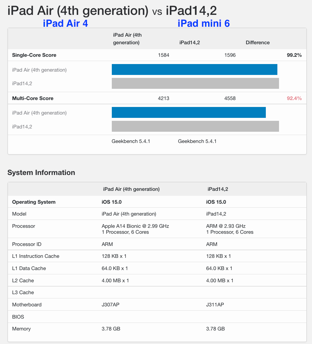This screenshot has width=312, height=344.
Task: Click the "Model" row label
Action: coord(19,214)
